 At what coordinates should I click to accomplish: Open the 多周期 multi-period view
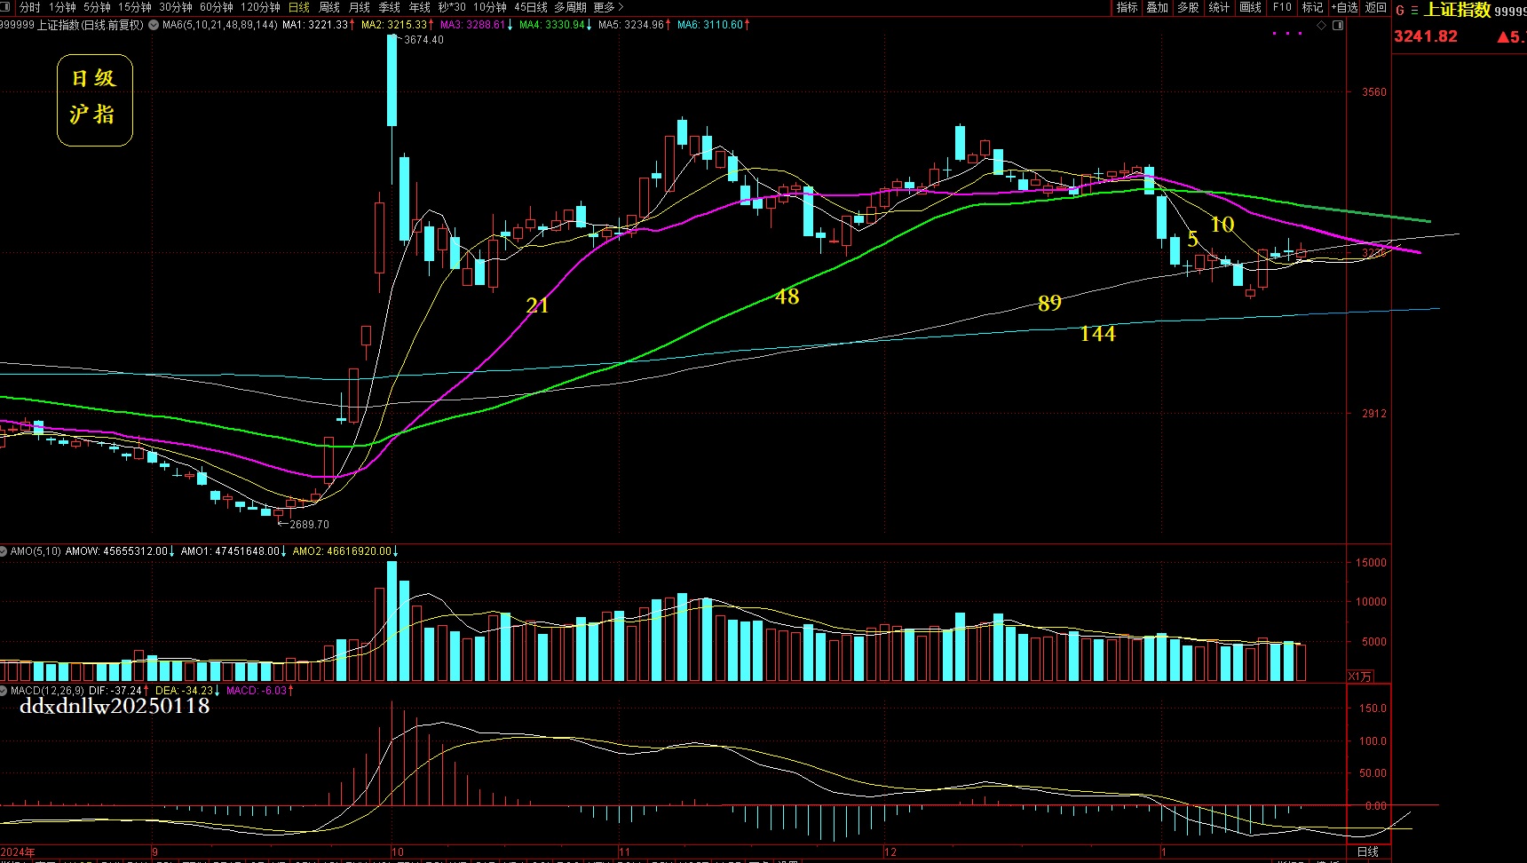[x=571, y=7]
